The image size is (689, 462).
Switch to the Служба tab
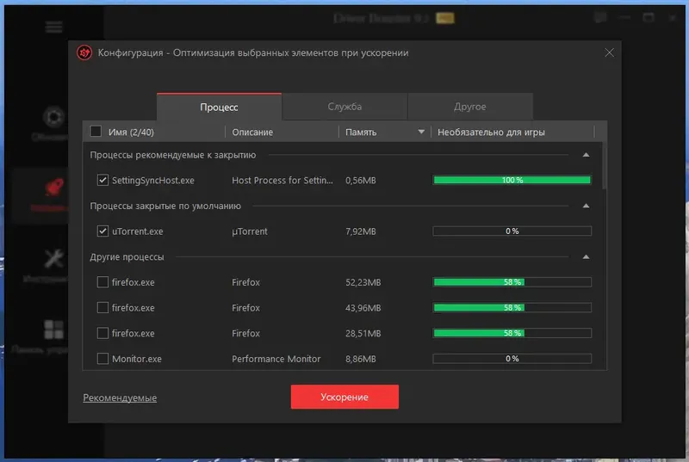344,107
